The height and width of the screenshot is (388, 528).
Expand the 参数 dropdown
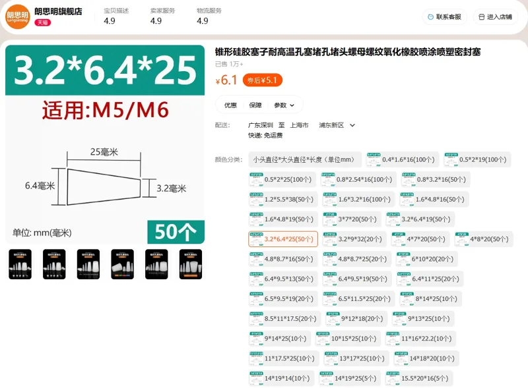284,105
